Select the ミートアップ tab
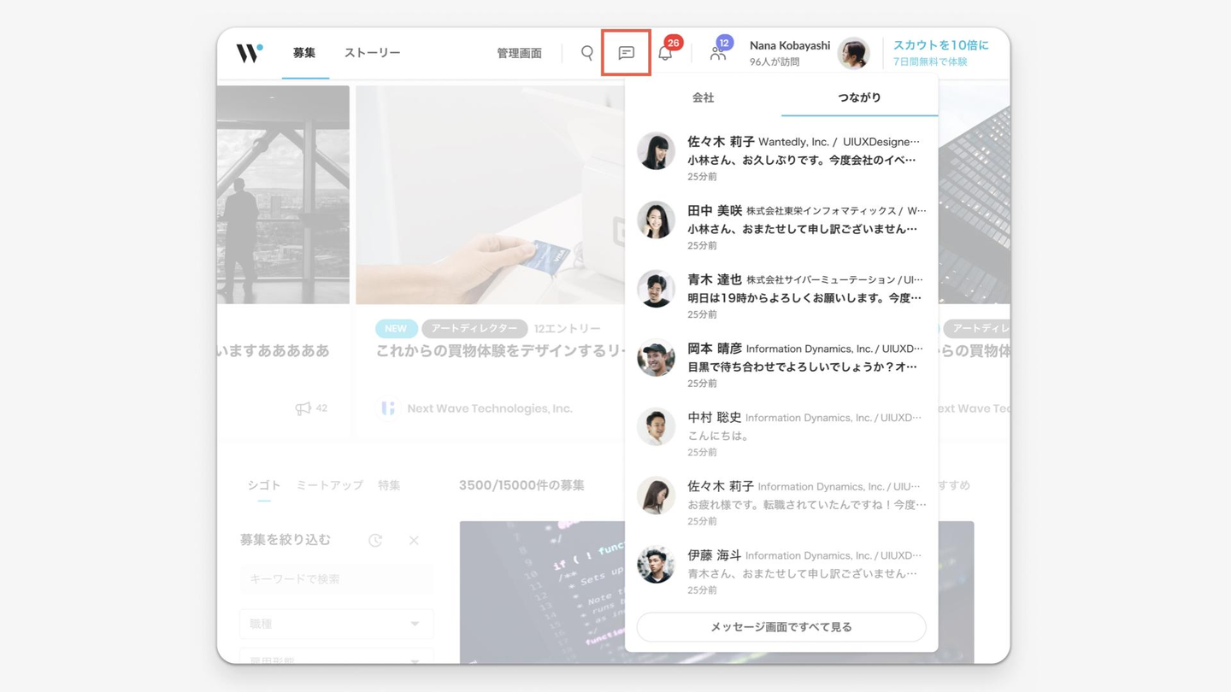Screen dimensions: 1231x692 [330, 485]
